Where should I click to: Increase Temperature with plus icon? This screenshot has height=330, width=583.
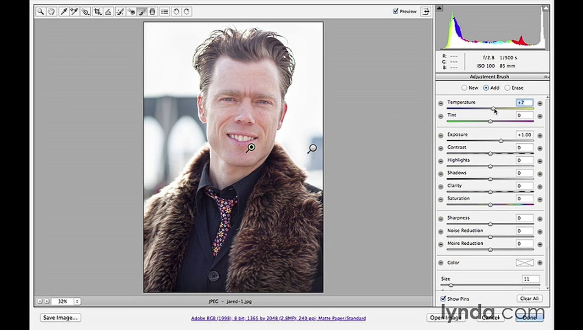[539, 104]
